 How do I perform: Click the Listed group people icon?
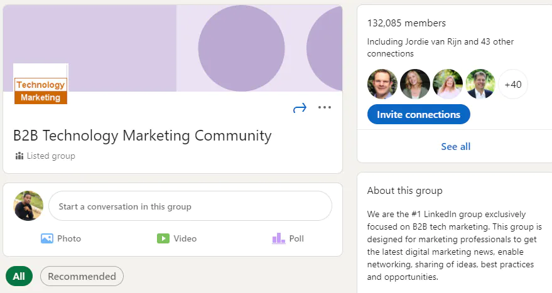[19, 156]
